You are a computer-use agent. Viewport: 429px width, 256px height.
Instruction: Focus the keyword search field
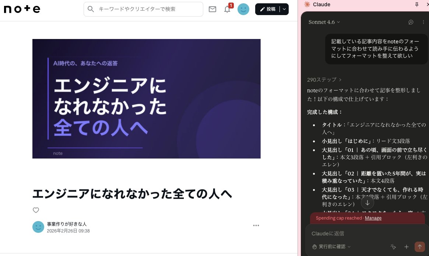(x=143, y=9)
